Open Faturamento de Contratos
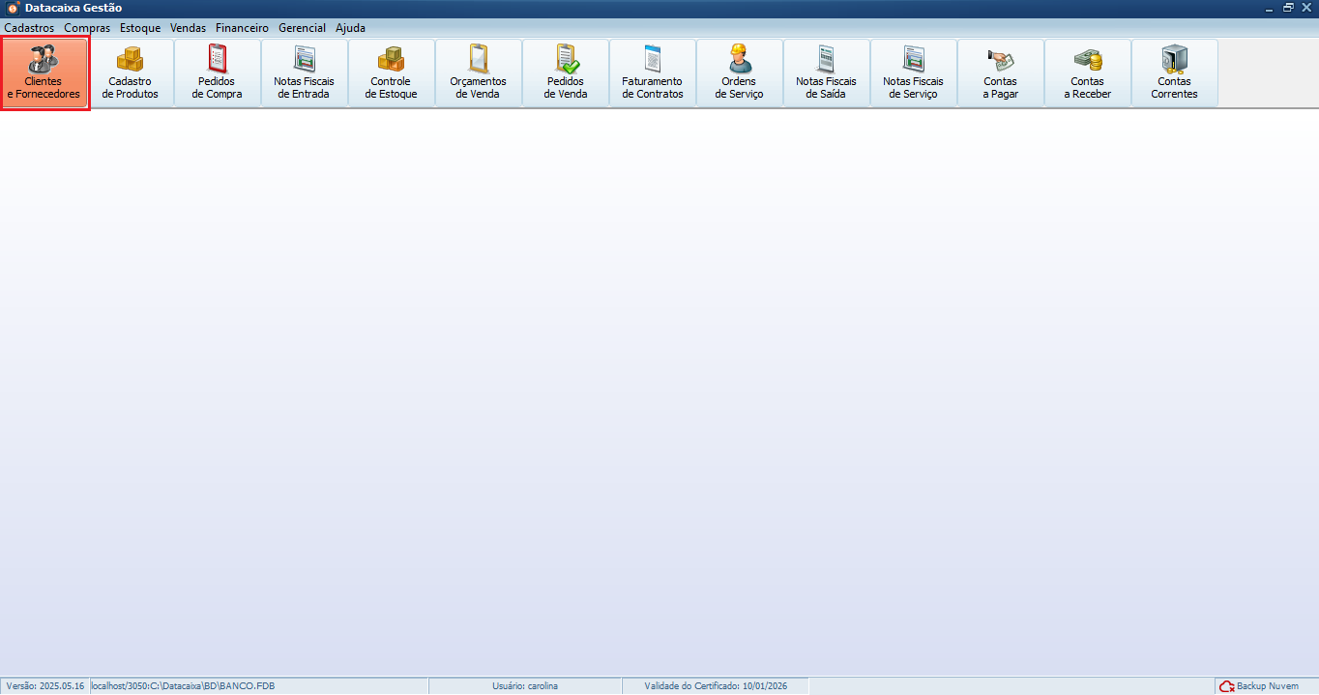This screenshot has height=695, width=1319. pyautogui.click(x=653, y=73)
